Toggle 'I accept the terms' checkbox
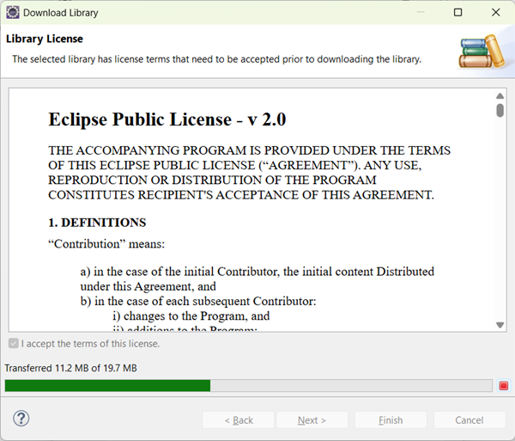 pyautogui.click(x=14, y=344)
